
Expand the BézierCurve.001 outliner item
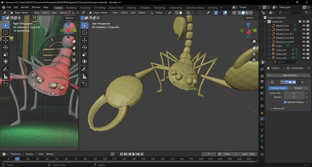[x=269, y=34]
